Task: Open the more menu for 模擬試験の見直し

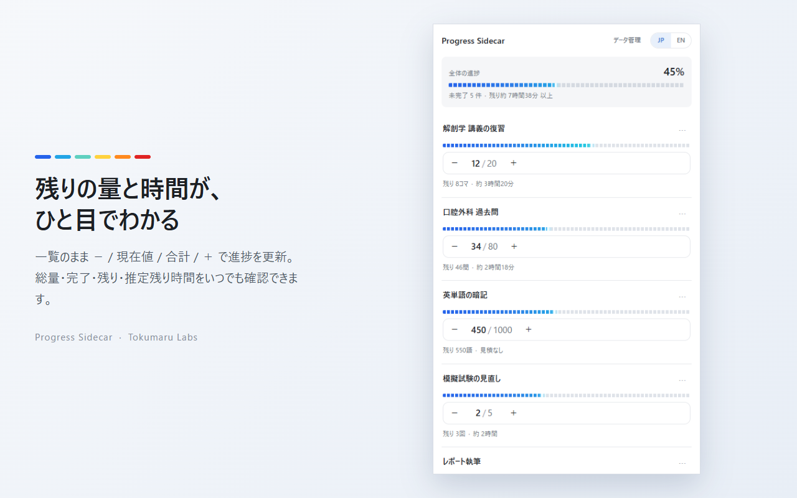Action: coord(682,380)
